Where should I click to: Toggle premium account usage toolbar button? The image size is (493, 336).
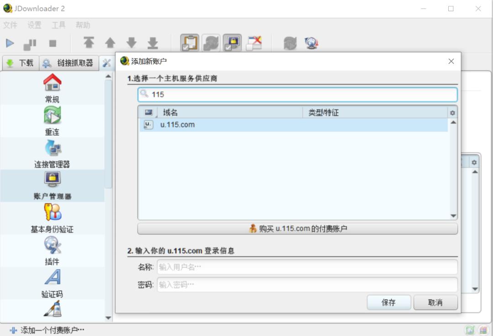pyautogui.click(x=231, y=43)
